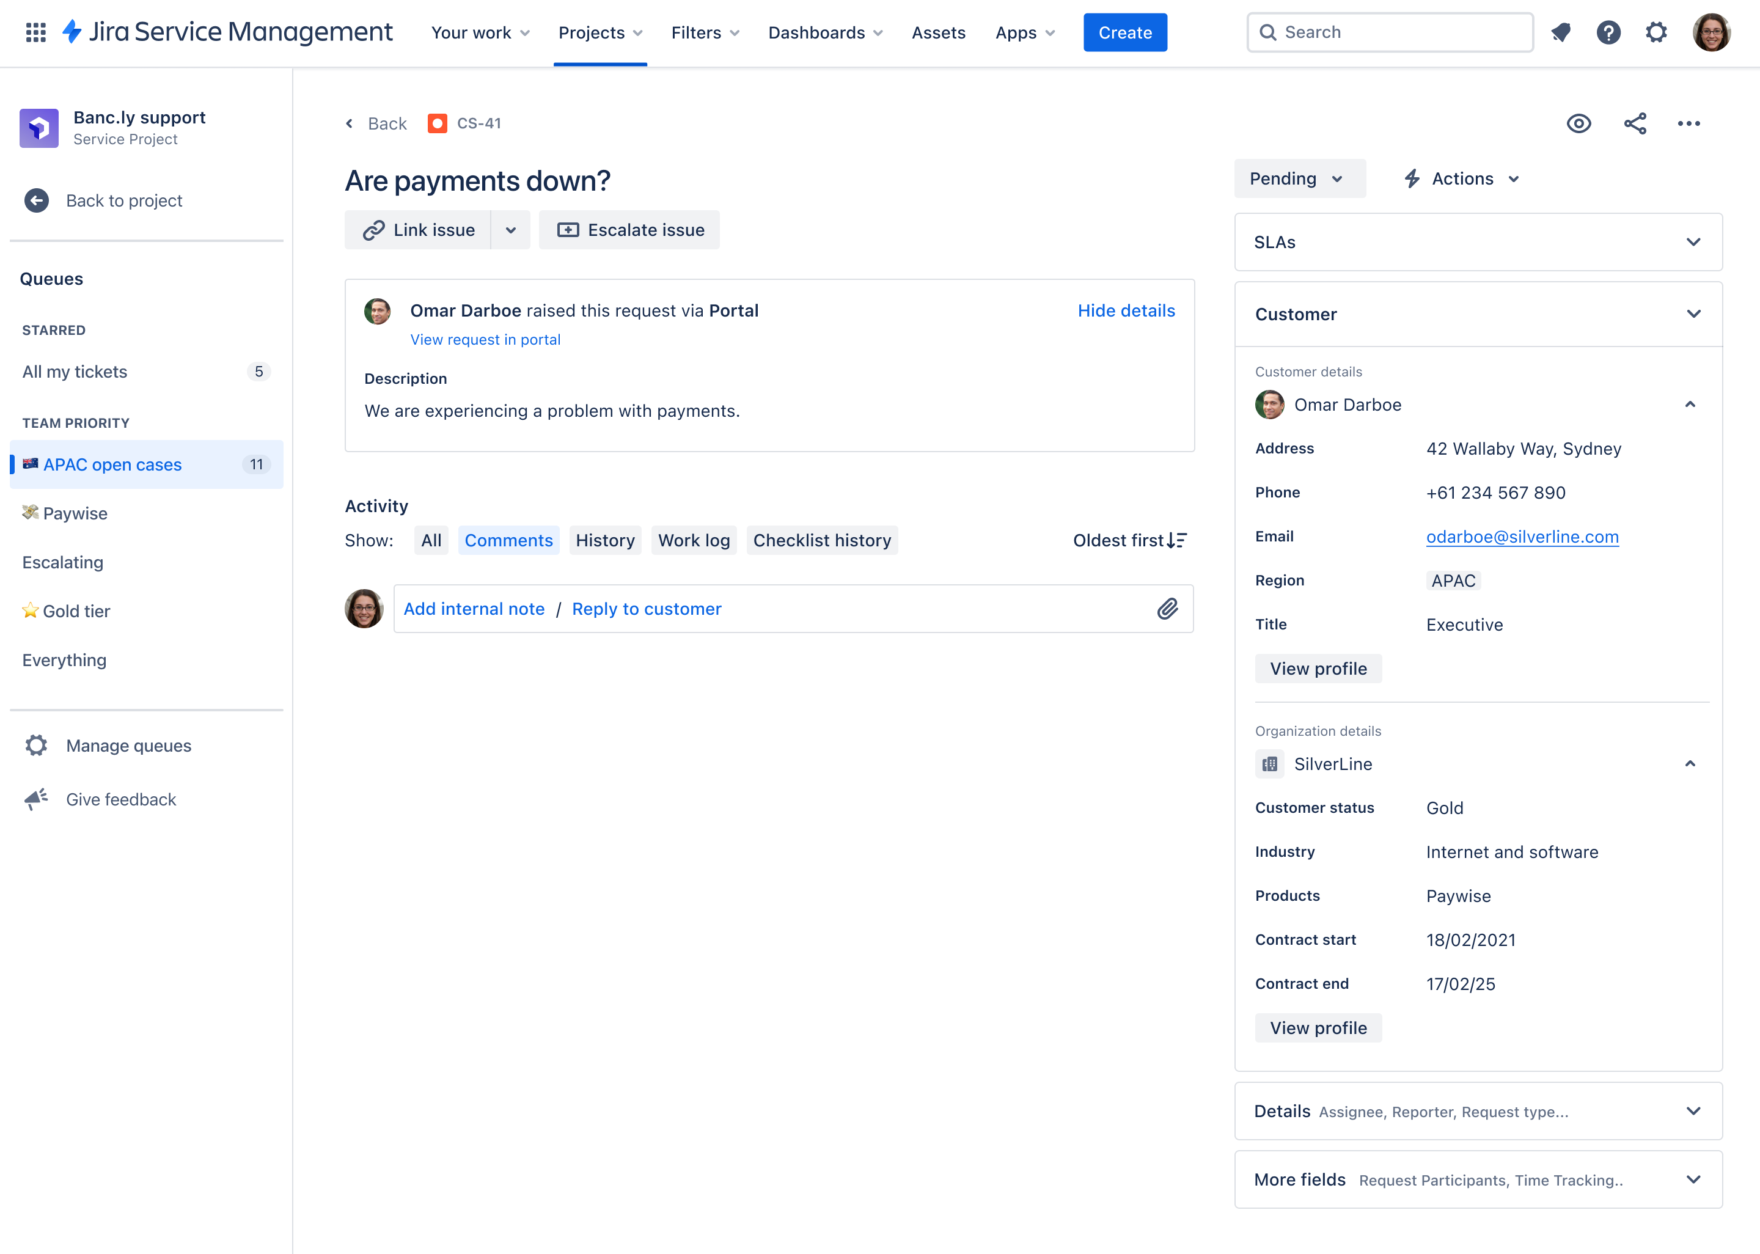
Task: Switch to the History activity tab
Action: pyautogui.click(x=605, y=539)
